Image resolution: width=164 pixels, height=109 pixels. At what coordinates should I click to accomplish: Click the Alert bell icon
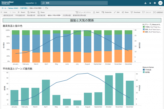94,12
